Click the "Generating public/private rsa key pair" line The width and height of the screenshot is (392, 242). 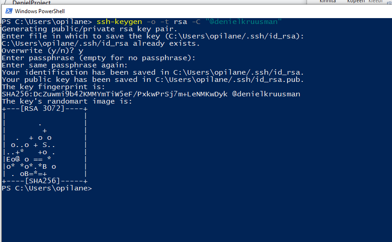click(x=90, y=29)
